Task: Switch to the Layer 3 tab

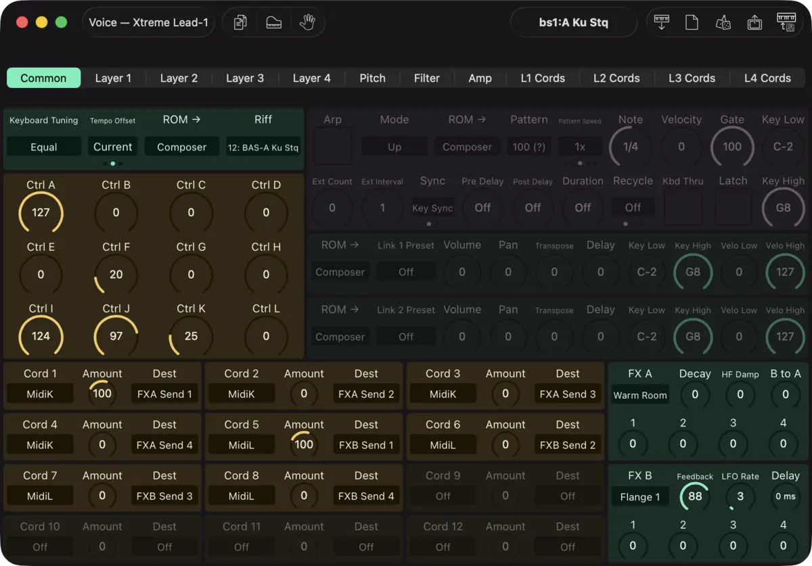Action: point(245,78)
